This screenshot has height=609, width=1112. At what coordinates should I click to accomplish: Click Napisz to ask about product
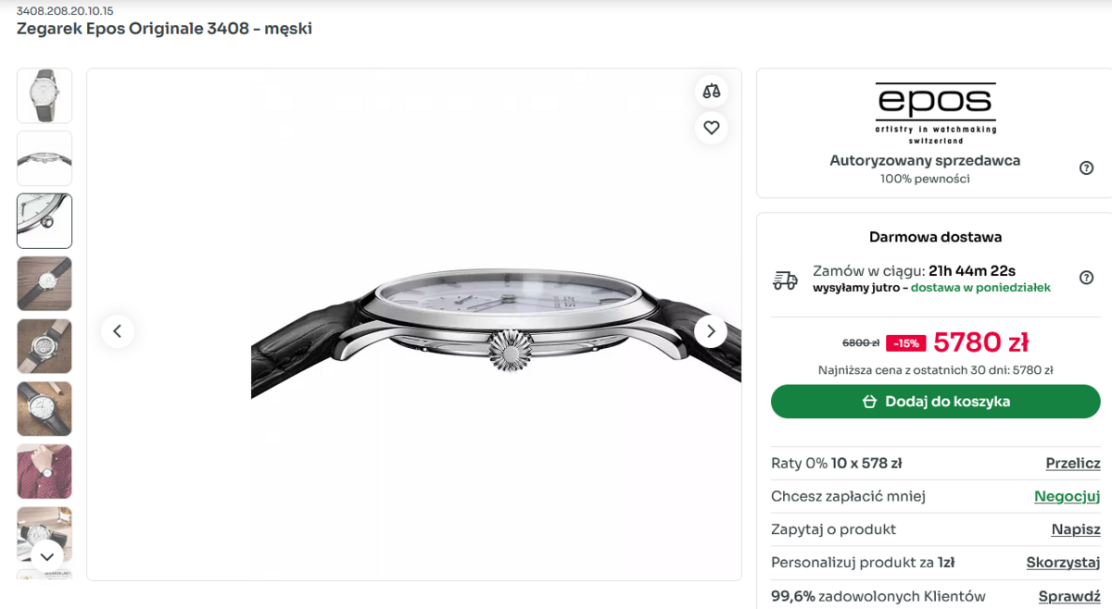point(1075,529)
